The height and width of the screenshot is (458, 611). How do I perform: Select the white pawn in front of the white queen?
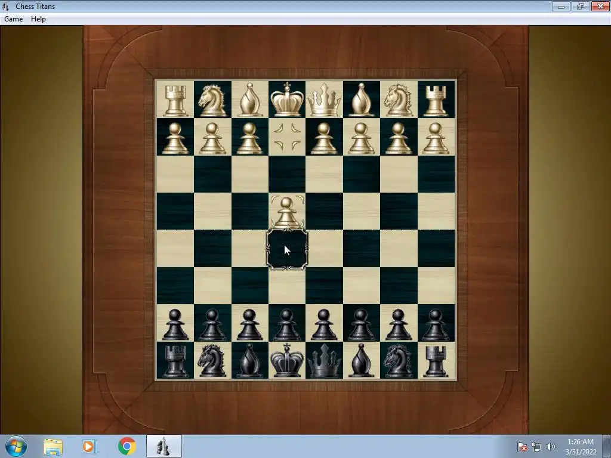(324, 138)
